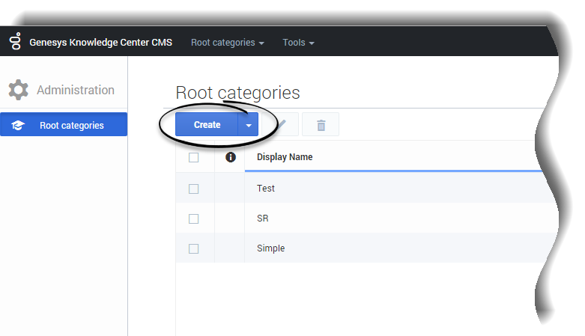Expand the Create button dropdown arrow
585x336 pixels.
(248, 125)
